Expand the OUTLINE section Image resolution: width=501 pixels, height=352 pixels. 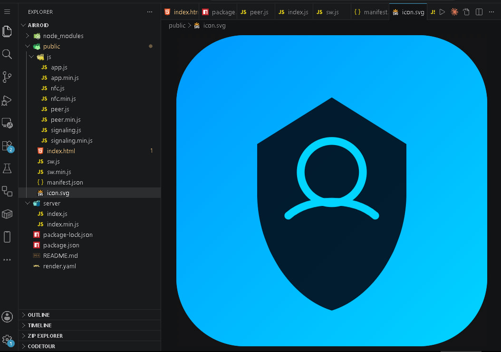tap(89, 315)
